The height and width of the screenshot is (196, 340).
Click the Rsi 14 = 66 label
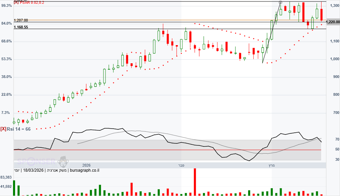21,129
